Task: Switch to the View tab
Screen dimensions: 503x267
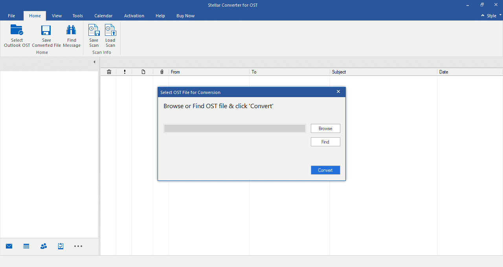Action: click(x=57, y=16)
